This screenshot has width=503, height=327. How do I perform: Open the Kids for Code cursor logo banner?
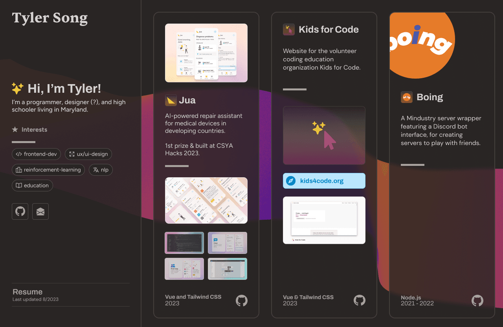324,136
